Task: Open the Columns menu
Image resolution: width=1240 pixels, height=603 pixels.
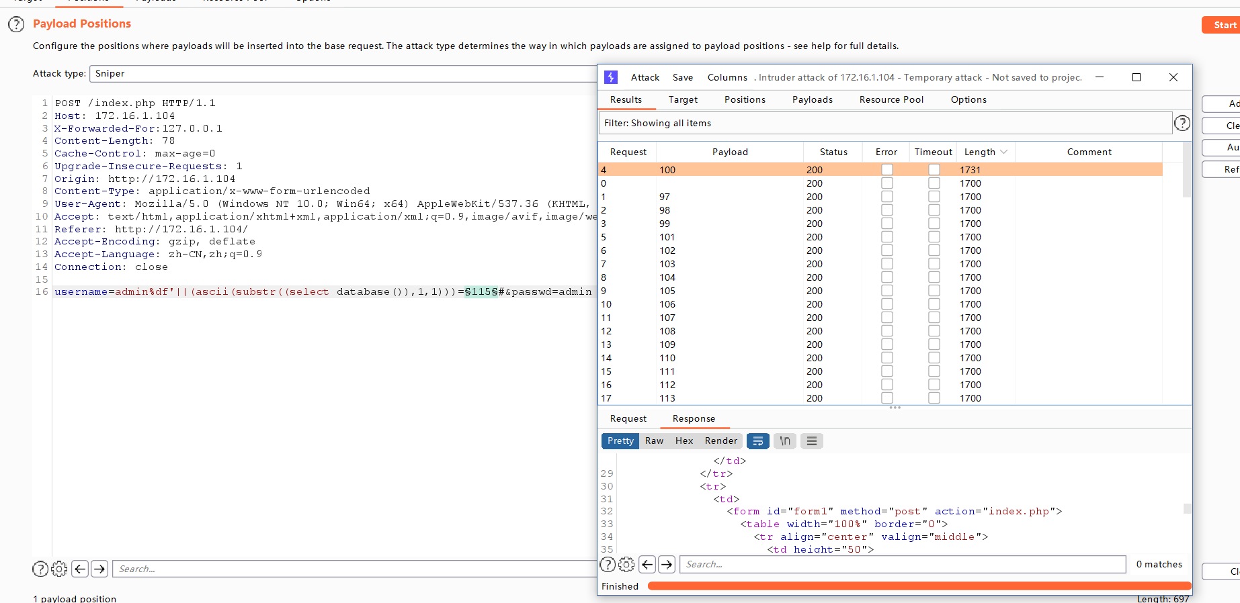Action: [x=727, y=77]
